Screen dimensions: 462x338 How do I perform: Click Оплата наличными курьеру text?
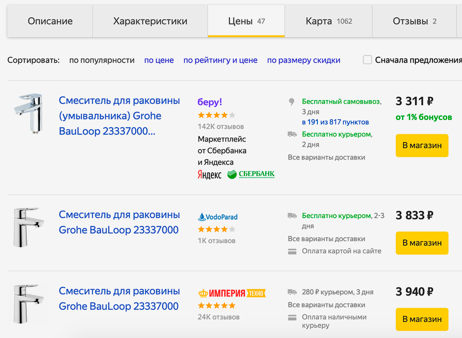[334, 321]
